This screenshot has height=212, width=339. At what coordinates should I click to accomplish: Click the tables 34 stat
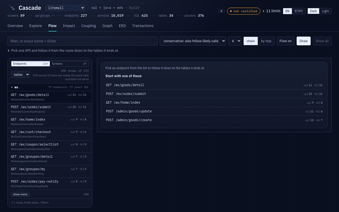[x=166, y=16]
